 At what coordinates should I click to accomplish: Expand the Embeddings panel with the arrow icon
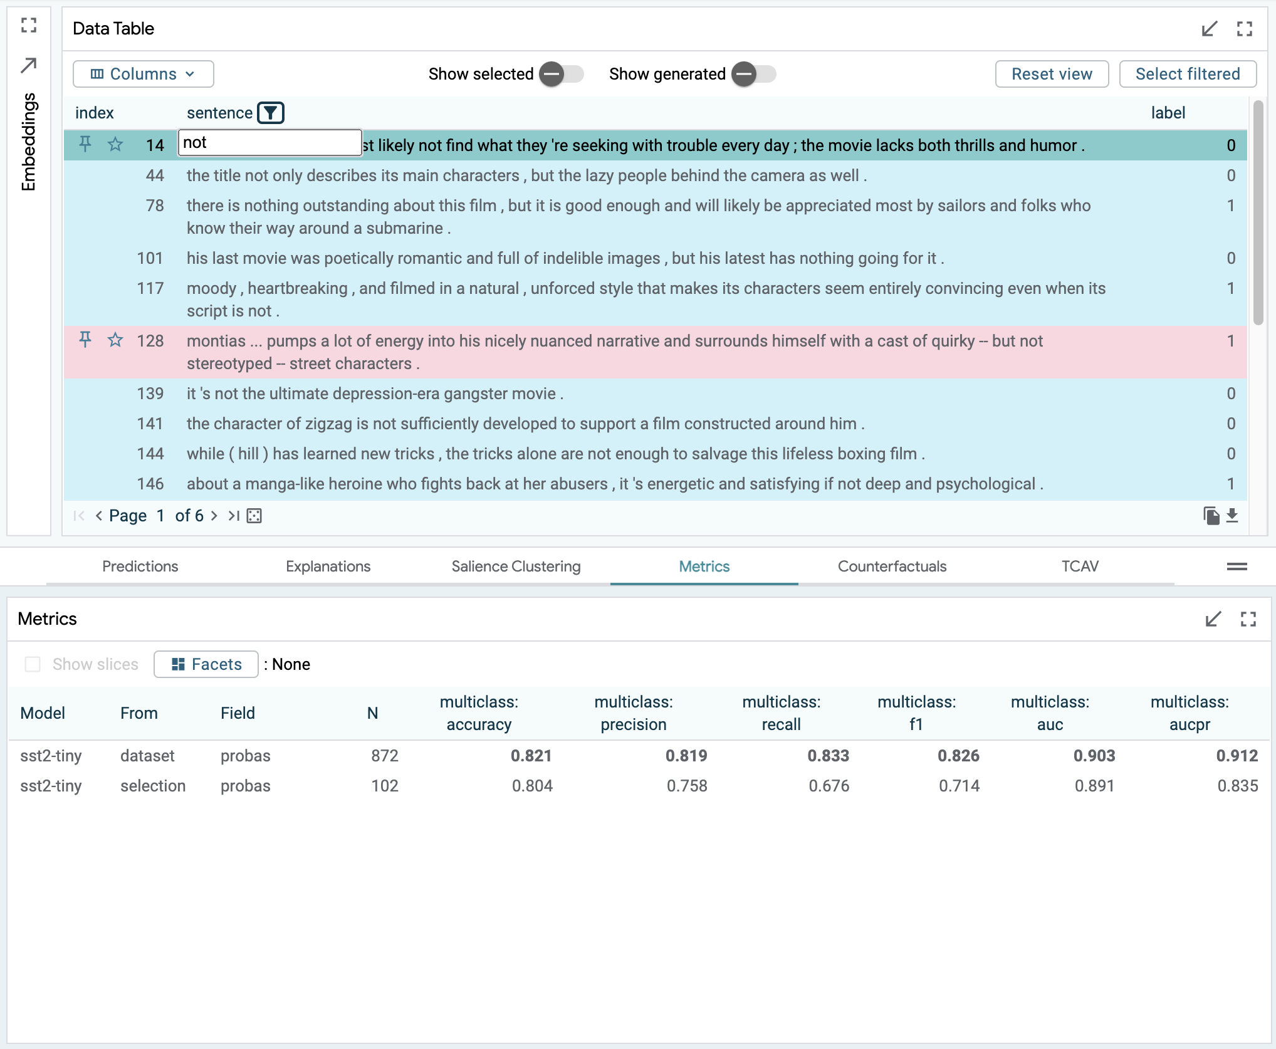pyautogui.click(x=29, y=65)
